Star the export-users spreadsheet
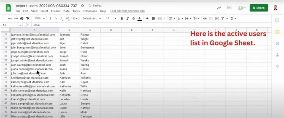Screen dimensions: 284x118 click(83, 6)
